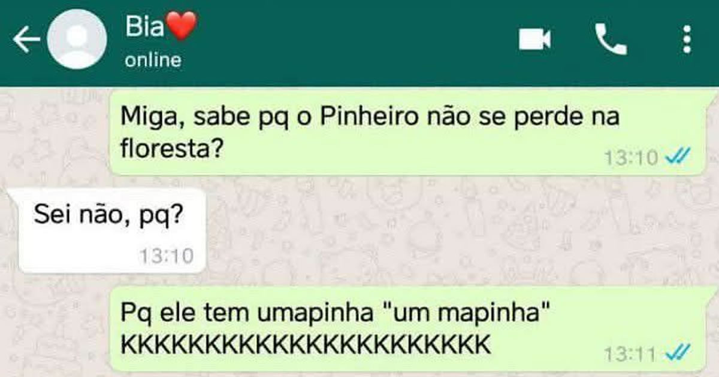Click the red heart emoji beside Bia
Screen dimensions: 719x377
coord(181,27)
